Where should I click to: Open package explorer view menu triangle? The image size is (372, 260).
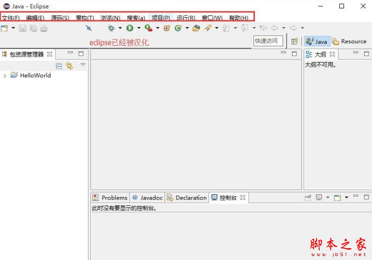coord(83,65)
